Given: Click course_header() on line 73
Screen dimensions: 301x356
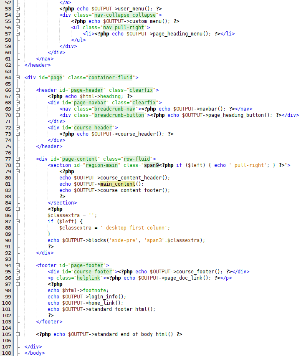Looking at the screenshot, I should [140, 134].
